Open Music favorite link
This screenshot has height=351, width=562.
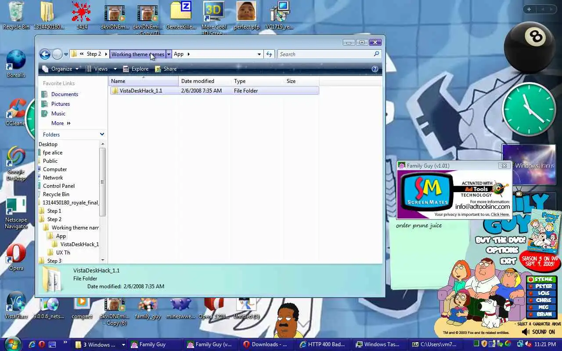pos(58,114)
